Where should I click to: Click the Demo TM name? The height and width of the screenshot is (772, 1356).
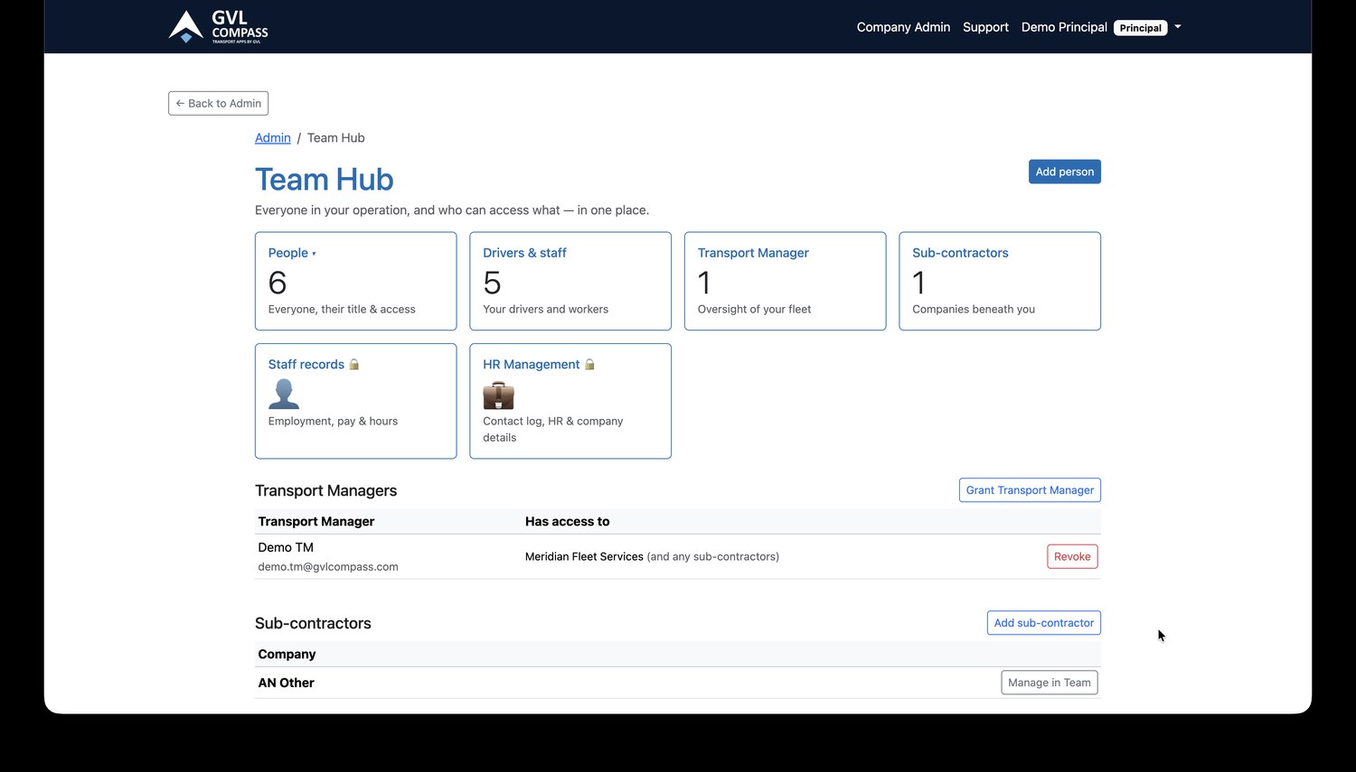tap(286, 547)
